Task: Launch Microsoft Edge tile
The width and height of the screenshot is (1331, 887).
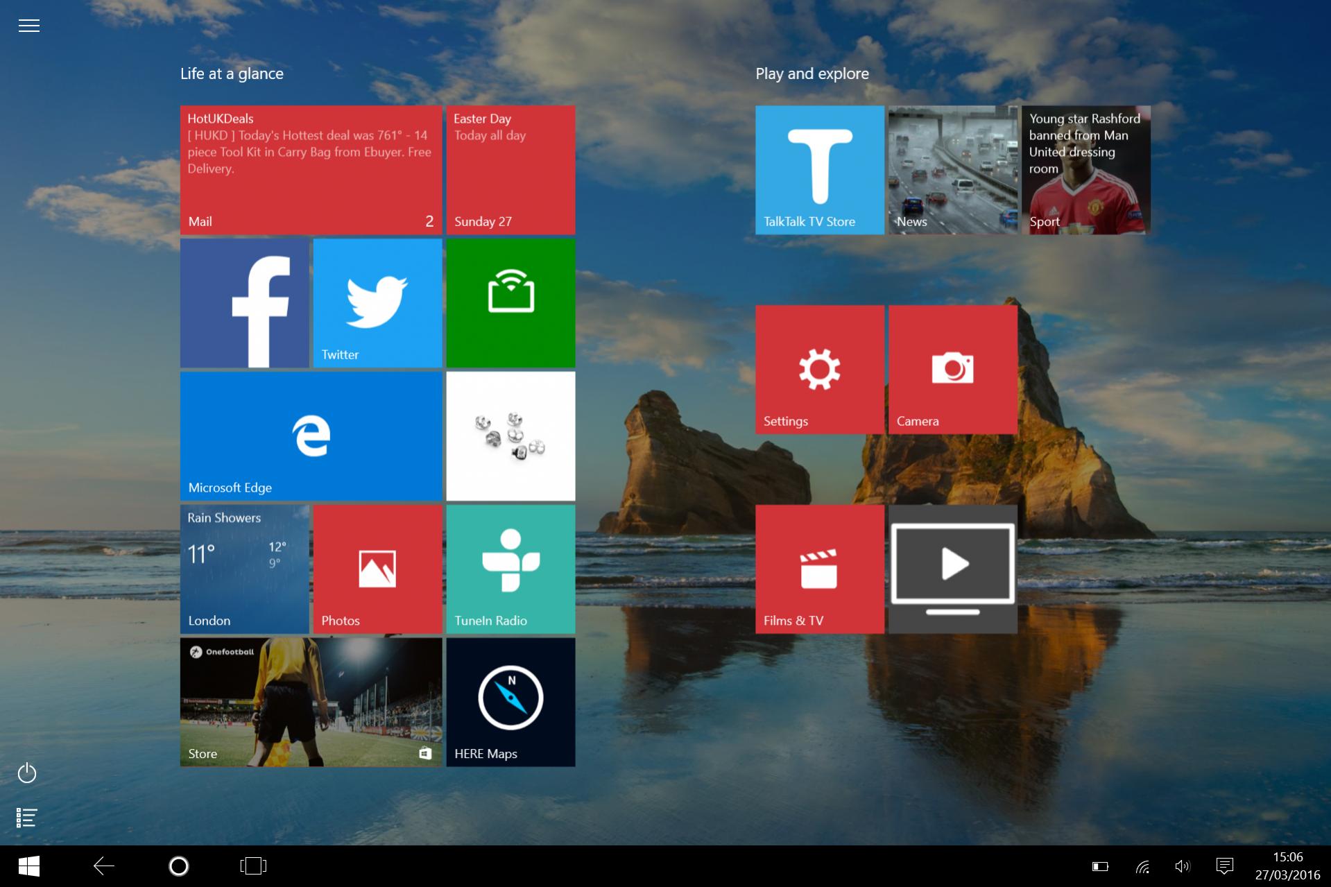Action: [311, 436]
